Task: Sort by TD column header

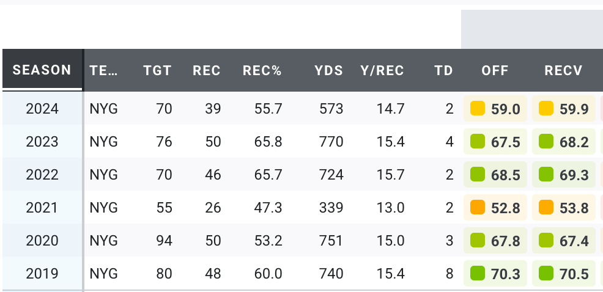Action: (443, 70)
